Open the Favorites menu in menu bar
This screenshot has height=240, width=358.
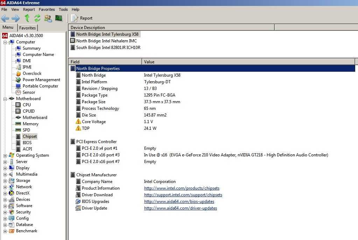pyautogui.click(x=47, y=9)
